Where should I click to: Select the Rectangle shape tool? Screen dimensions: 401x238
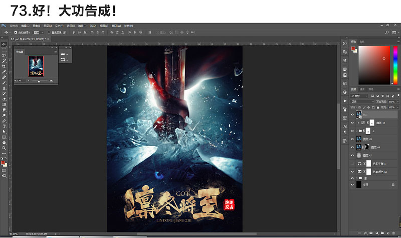4,137
